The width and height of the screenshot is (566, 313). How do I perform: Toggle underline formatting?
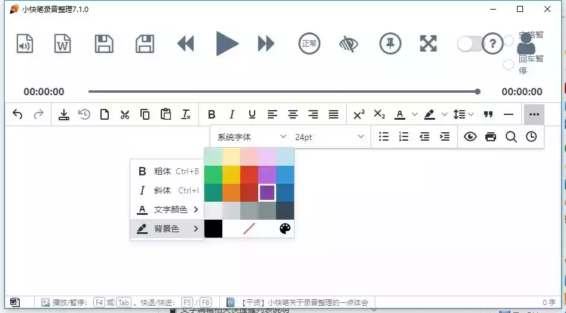click(252, 114)
